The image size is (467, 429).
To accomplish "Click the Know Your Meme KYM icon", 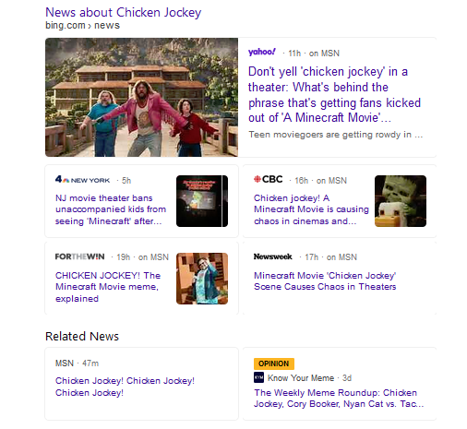I will coord(258,377).
